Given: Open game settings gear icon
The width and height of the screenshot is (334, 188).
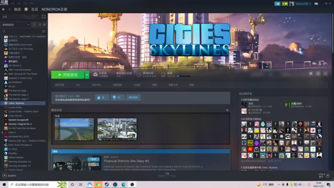Looking at the screenshot, I should [311, 74].
